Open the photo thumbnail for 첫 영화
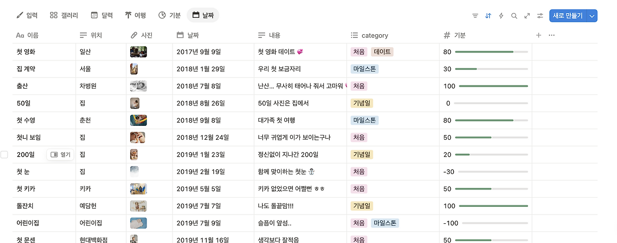617x243 pixels. [x=138, y=52]
